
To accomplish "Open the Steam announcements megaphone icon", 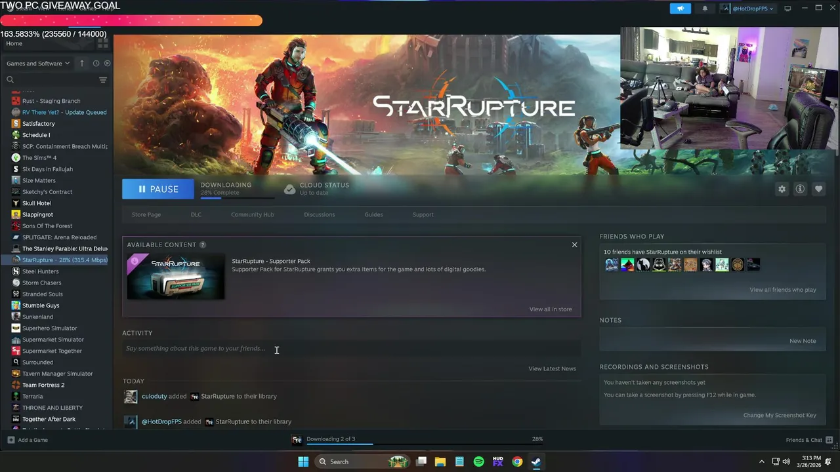I will (x=680, y=9).
